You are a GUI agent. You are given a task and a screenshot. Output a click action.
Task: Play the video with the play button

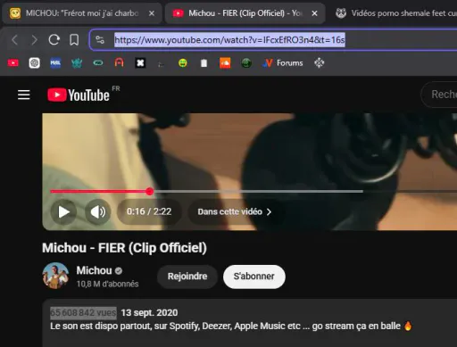coord(63,211)
